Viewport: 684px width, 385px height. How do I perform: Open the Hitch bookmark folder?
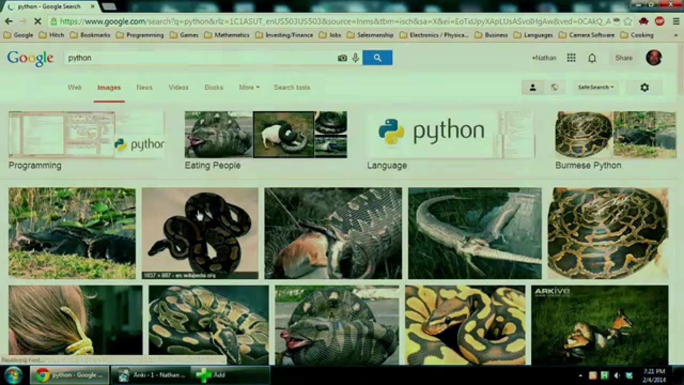[52, 35]
